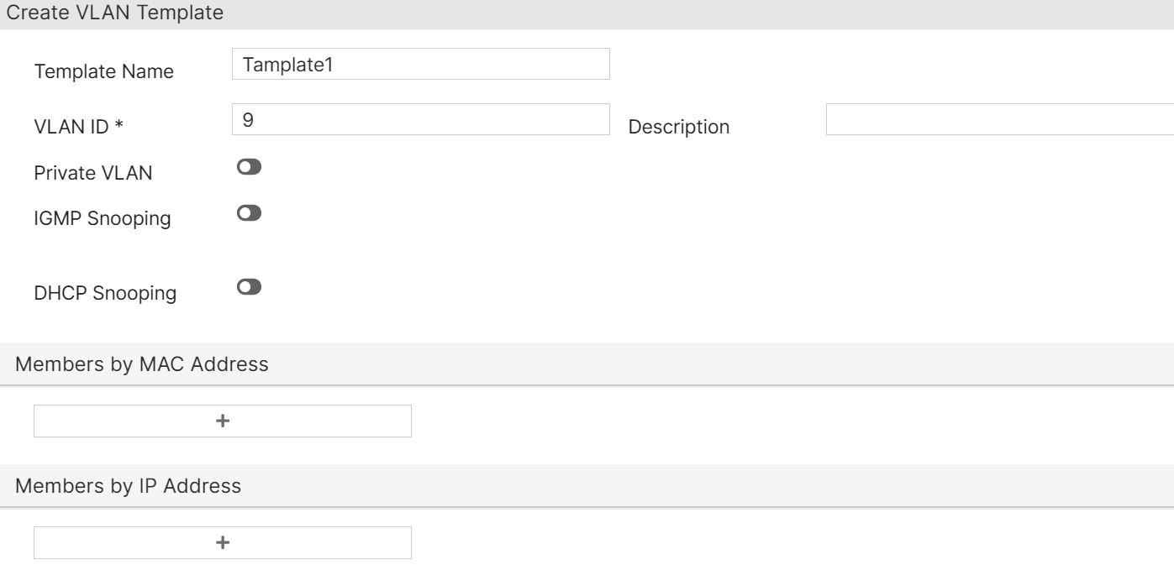
Task: Select the VLAN ID input box
Action: coord(420,121)
